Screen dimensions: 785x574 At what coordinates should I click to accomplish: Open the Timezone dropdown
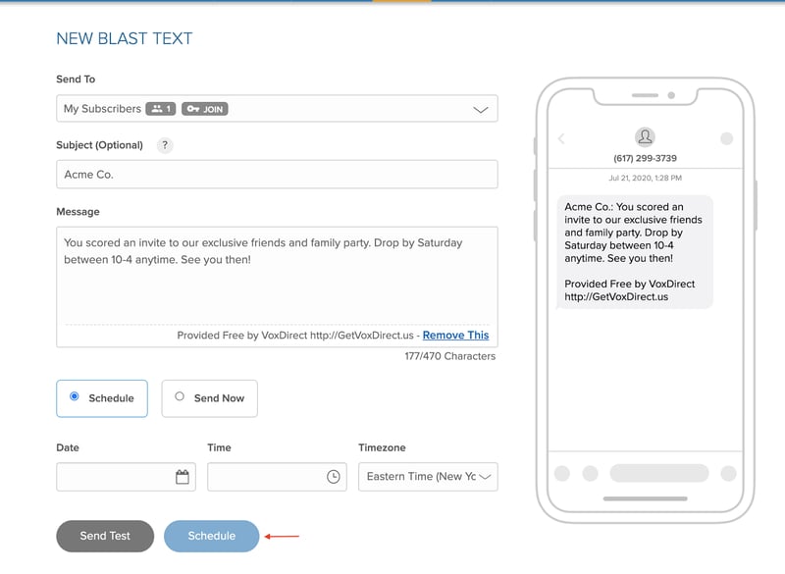(x=428, y=477)
